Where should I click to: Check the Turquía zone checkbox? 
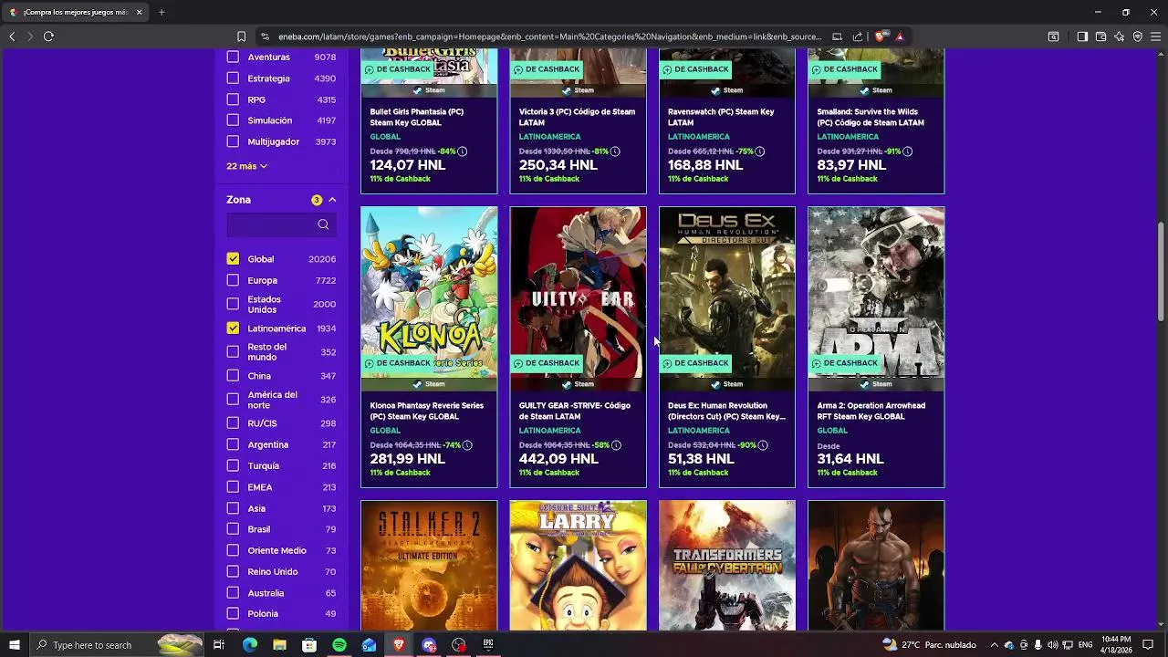click(x=233, y=465)
